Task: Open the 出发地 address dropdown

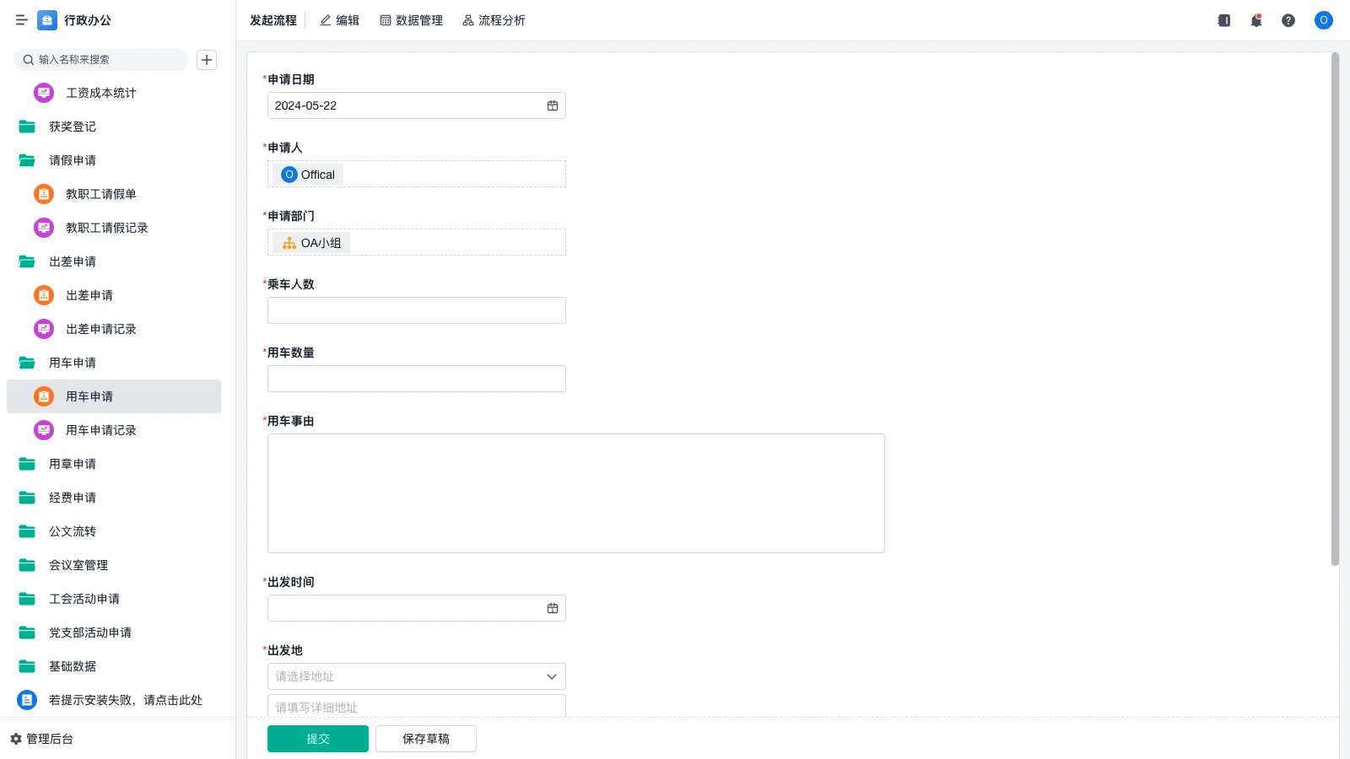Action: point(417,676)
